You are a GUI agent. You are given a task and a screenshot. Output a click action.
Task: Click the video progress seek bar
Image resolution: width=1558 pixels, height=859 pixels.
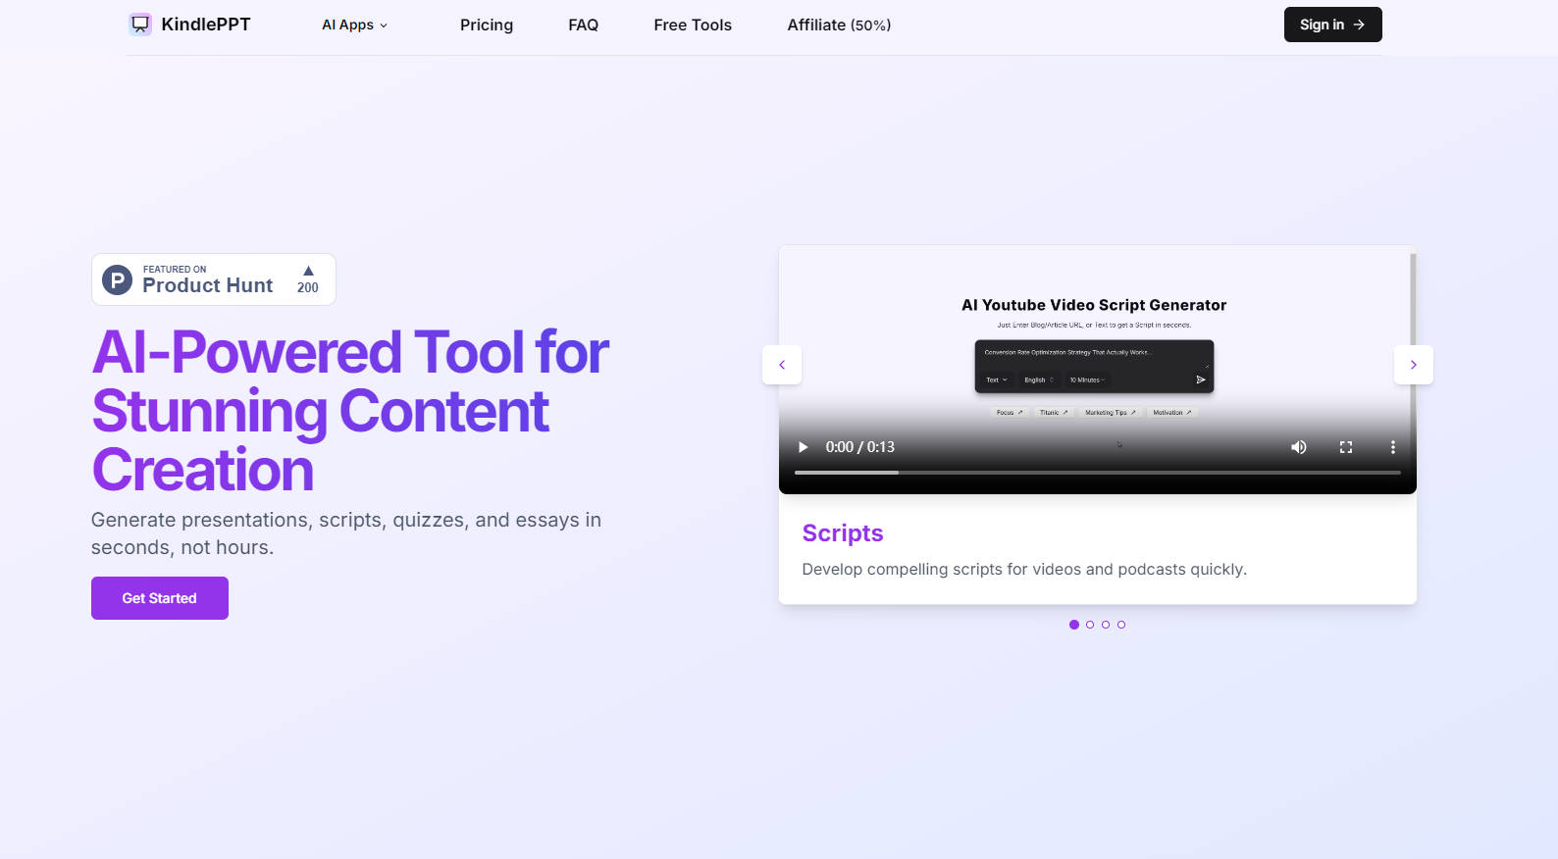tap(1097, 473)
